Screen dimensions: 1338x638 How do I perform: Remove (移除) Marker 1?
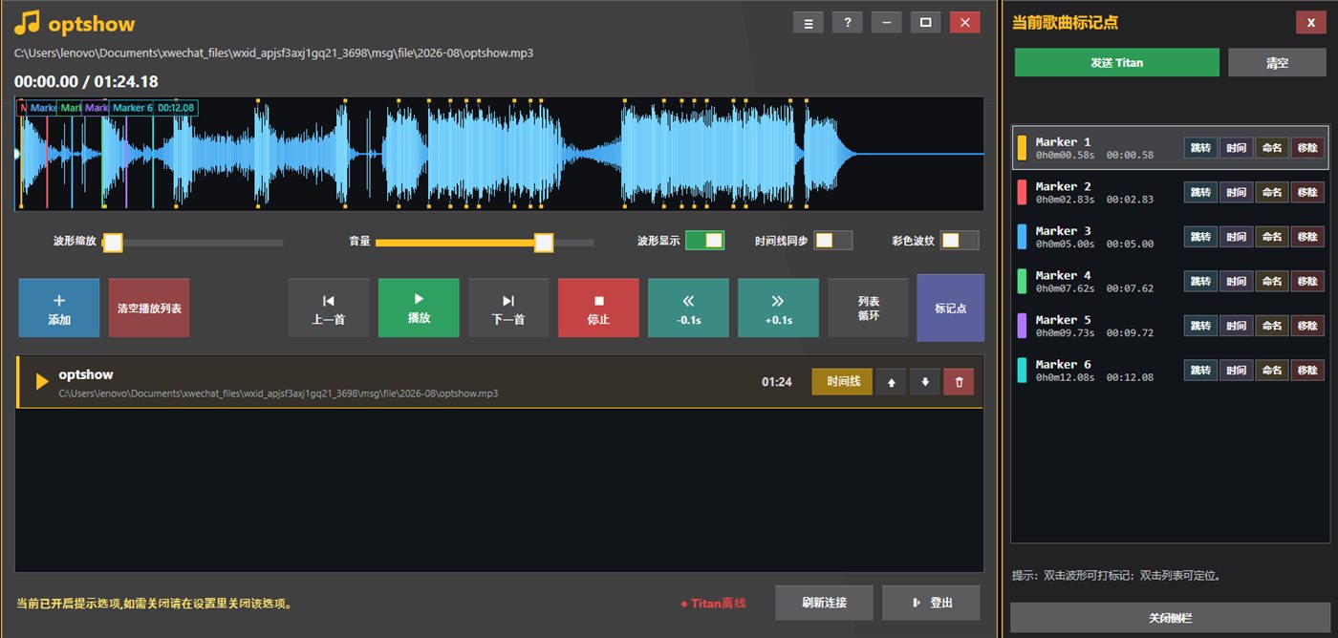(1307, 148)
